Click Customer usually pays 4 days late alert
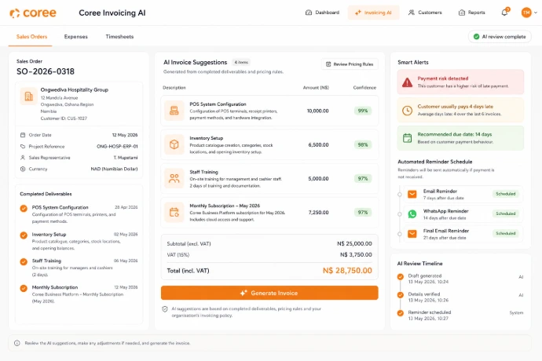Viewport: 542px width, 361px height. pyautogui.click(x=460, y=110)
